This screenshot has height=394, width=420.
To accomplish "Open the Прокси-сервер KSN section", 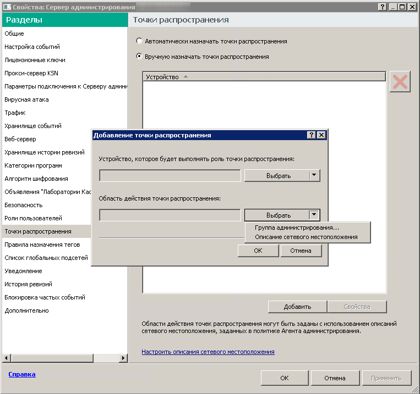I will [x=31, y=73].
